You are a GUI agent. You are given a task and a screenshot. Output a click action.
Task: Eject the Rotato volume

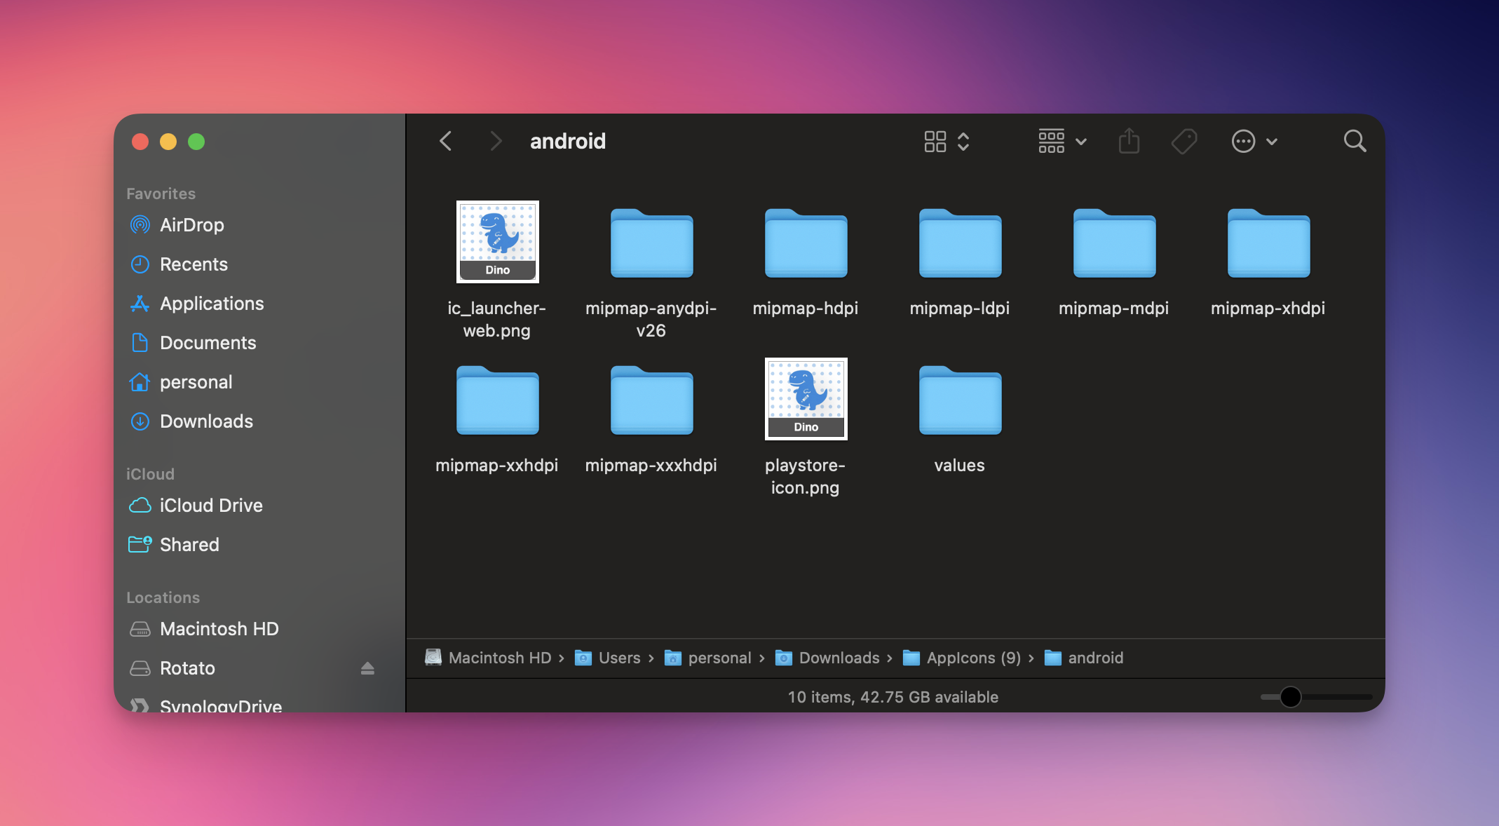(x=367, y=668)
